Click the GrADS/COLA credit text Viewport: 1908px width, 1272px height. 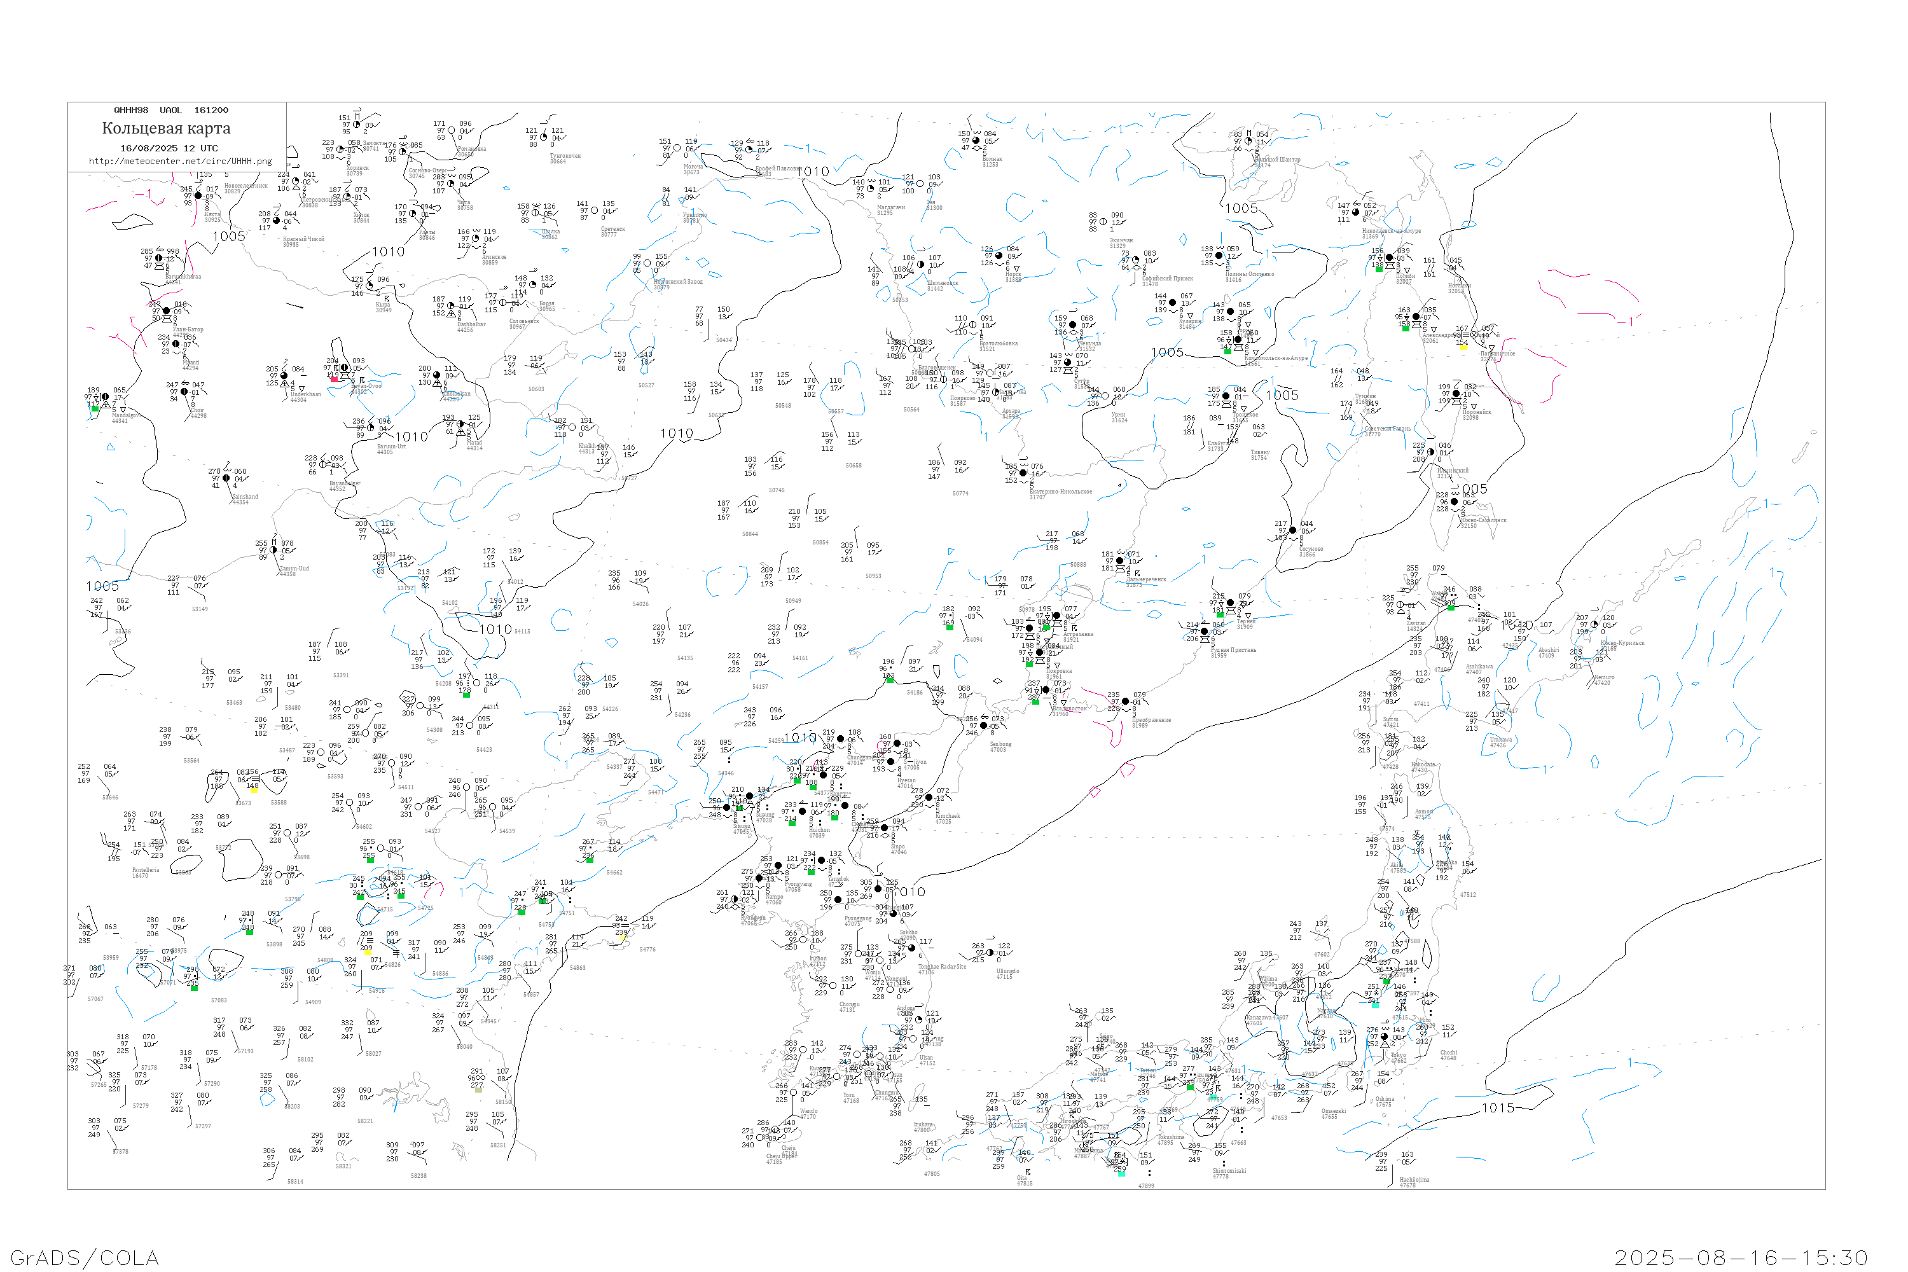pyautogui.click(x=85, y=1257)
